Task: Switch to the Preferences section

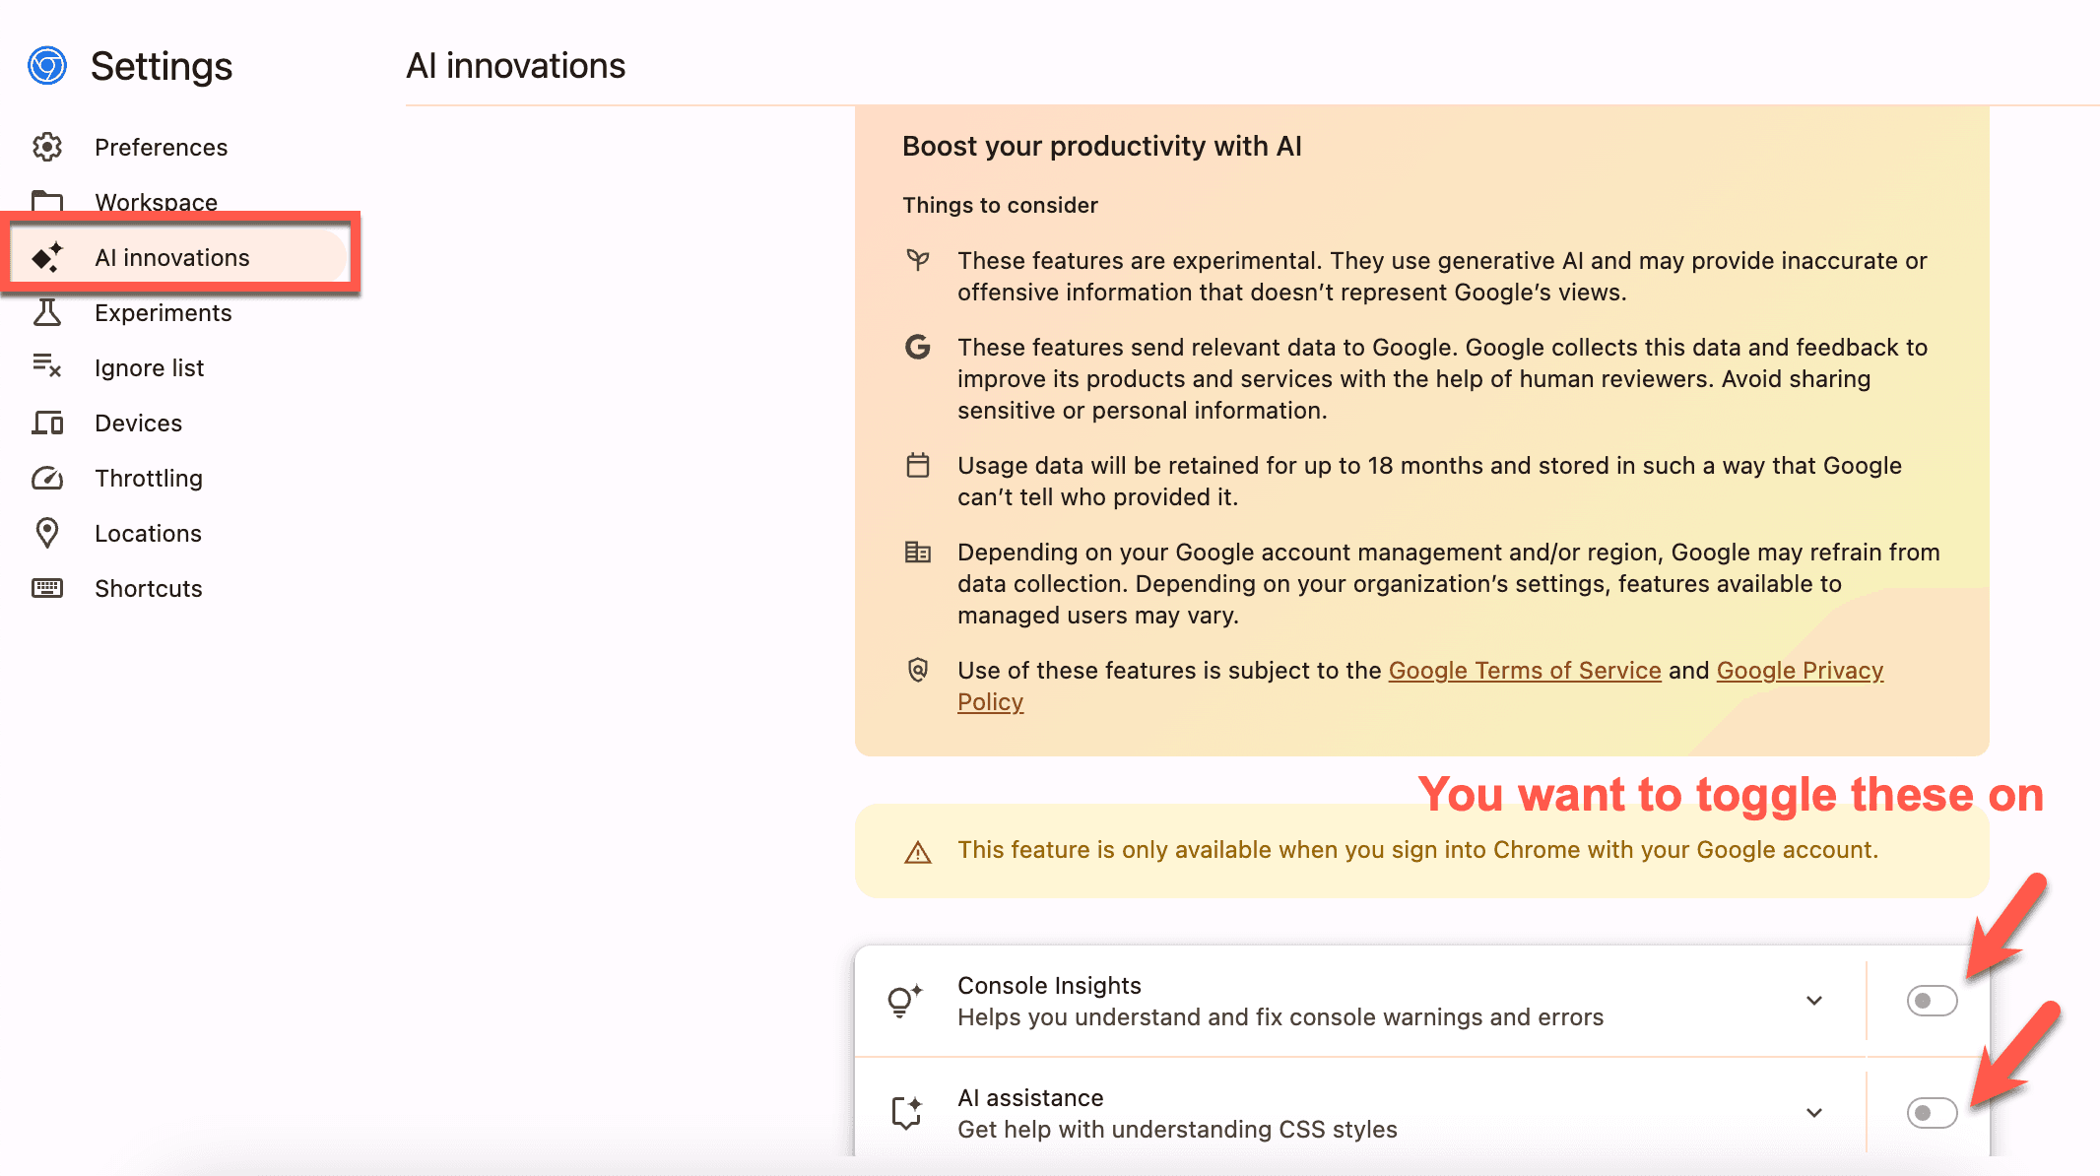Action: (161, 146)
